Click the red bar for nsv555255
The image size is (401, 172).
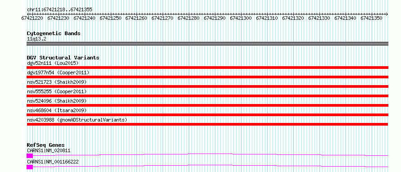pyautogui.click(x=207, y=96)
